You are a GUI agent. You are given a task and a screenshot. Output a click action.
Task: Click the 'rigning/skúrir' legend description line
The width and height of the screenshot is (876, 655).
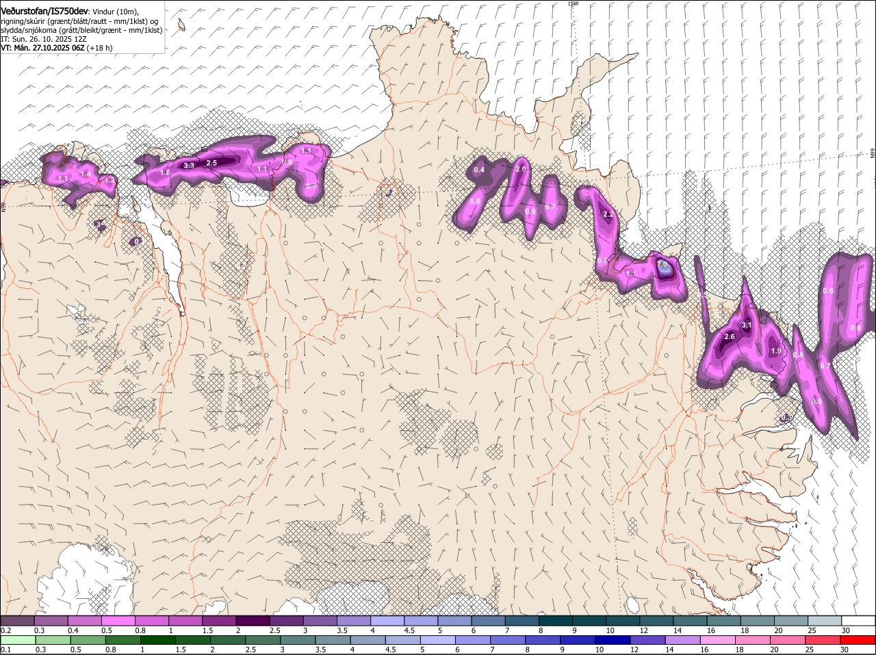click(x=79, y=21)
